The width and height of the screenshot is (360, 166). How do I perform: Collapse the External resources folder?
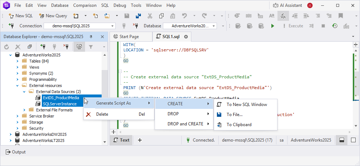point(17,86)
